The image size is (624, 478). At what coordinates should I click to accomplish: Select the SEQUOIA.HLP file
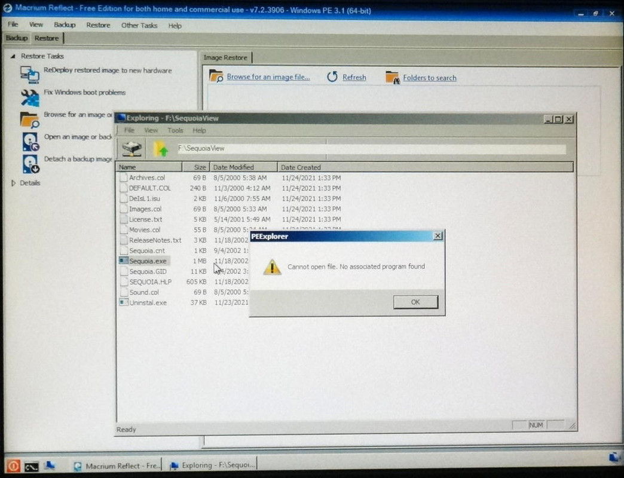150,282
